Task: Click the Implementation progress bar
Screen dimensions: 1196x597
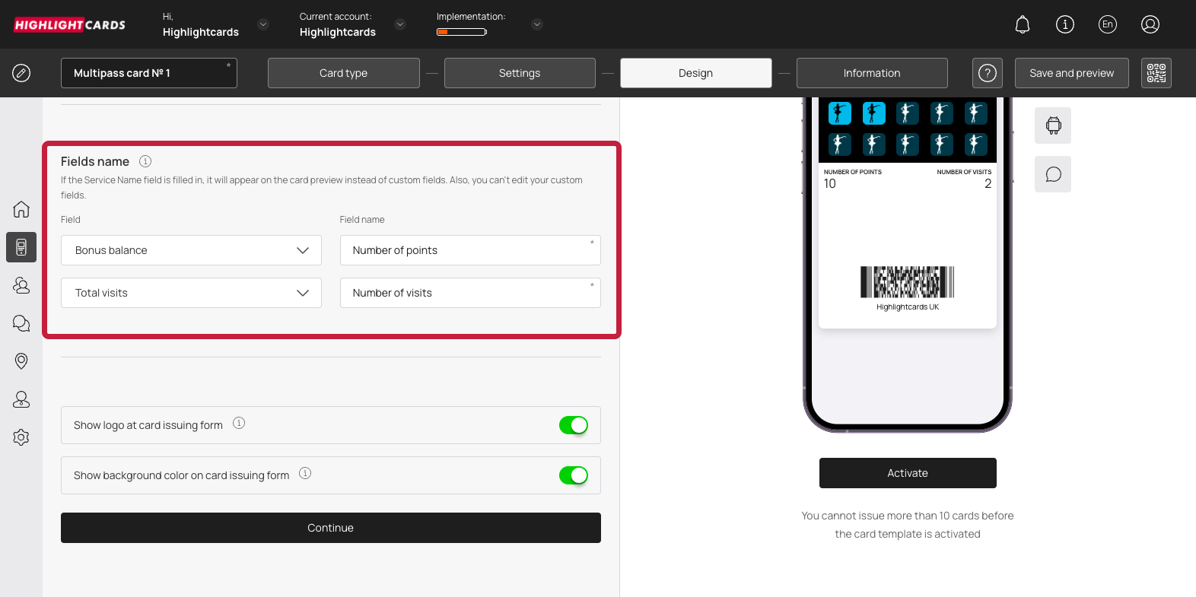Action: [x=461, y=32]
